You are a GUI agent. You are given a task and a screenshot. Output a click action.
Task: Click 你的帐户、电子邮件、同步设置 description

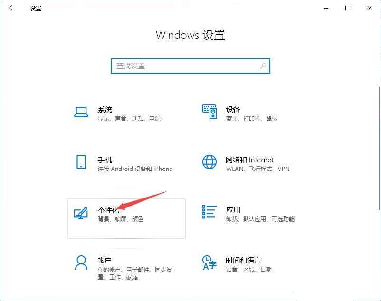pyautogui.click(x=135, y=273)
